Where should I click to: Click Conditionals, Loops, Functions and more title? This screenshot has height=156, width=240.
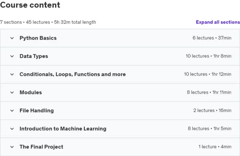point(73,74)
